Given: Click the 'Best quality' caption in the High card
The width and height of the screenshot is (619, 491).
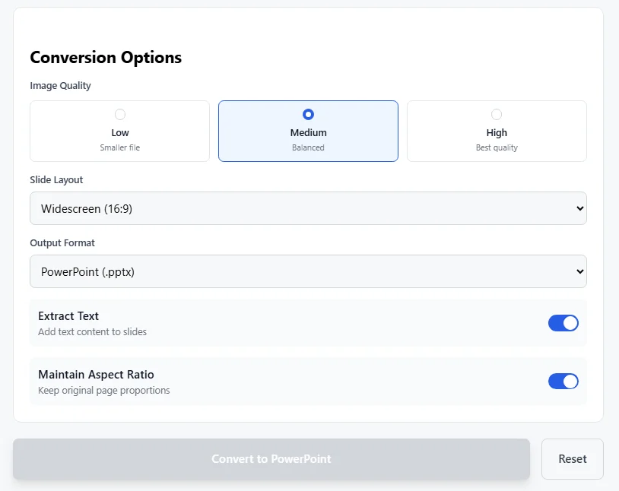Looking at the screenshot, I should (497, 147).
